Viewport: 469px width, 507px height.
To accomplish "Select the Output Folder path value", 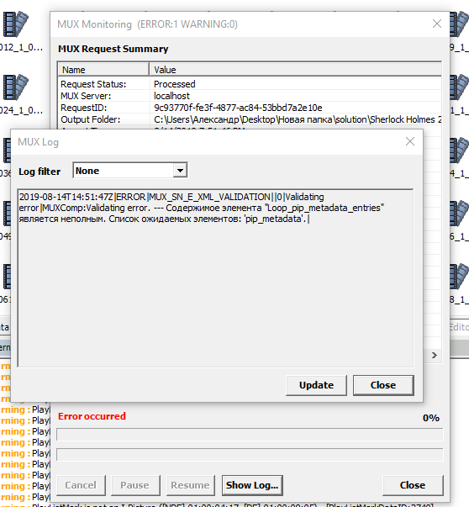I will pyautogui.click(x=297, y=119).
